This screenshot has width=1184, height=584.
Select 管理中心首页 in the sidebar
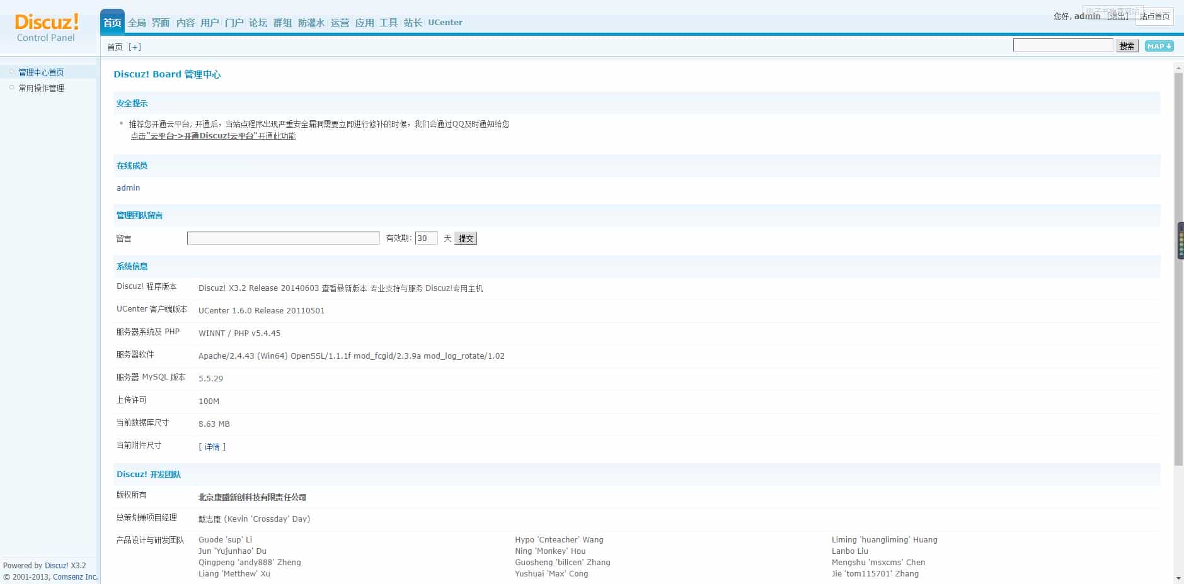point(41,72)
